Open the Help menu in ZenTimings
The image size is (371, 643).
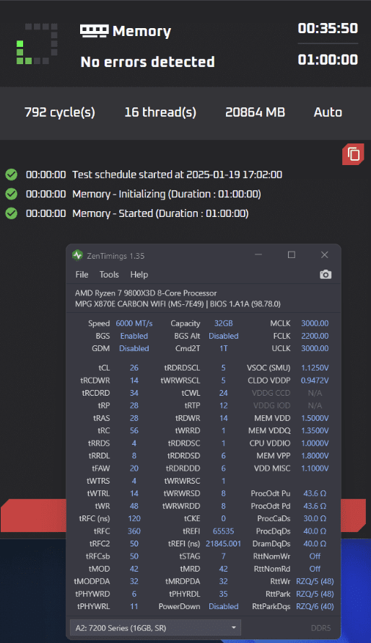click(x=139, y=275)
